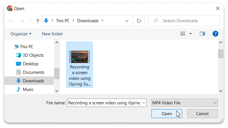The height and width of the screenshot is (128, 228).
Task: Select Downloads in the navigation tree
Action: (x=33, y=81)
